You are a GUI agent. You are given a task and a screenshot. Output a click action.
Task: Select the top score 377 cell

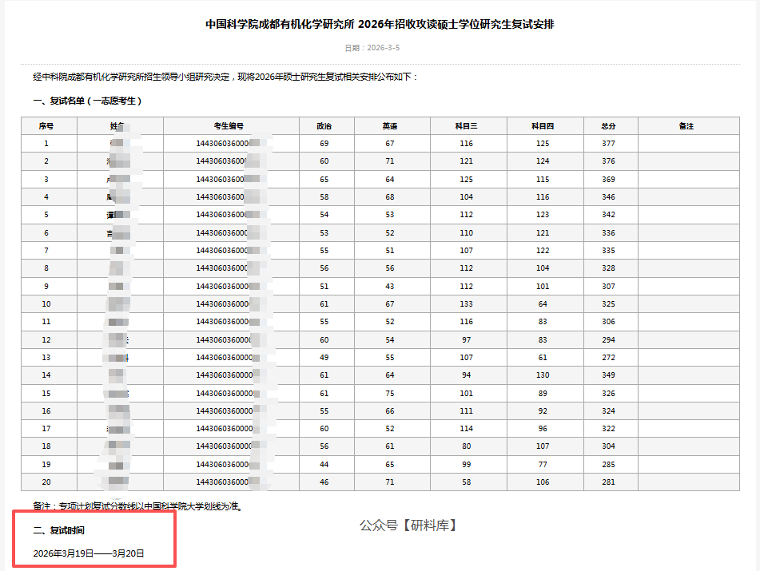(x=610, y=143)
